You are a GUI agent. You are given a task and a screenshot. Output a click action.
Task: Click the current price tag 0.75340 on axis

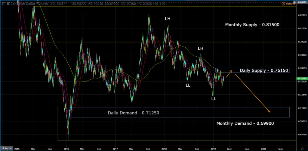(x=301, y=78)
